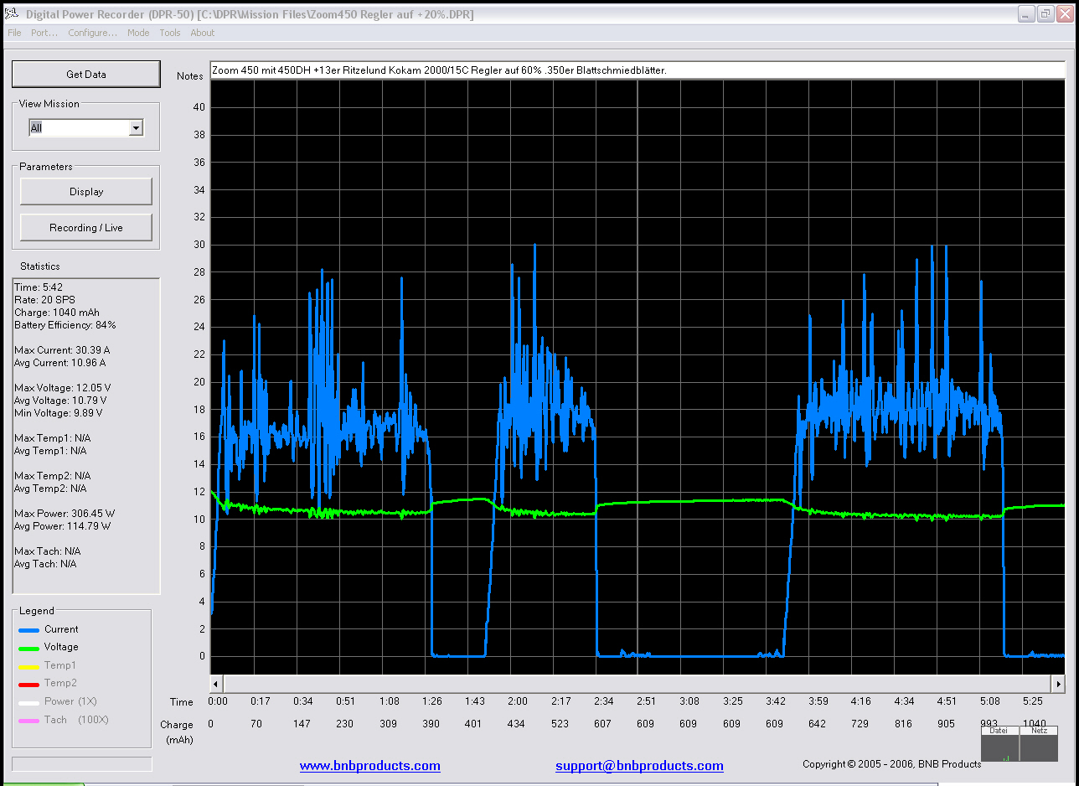1079x786 pixels.
Task: Click the 390 charge axis value
Action: tap(431, 724)
